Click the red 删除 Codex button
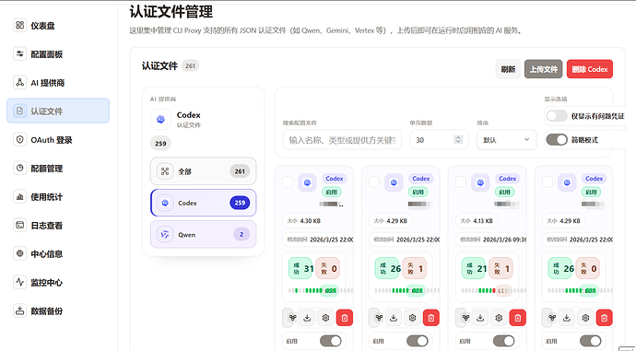 click(590, 69)
